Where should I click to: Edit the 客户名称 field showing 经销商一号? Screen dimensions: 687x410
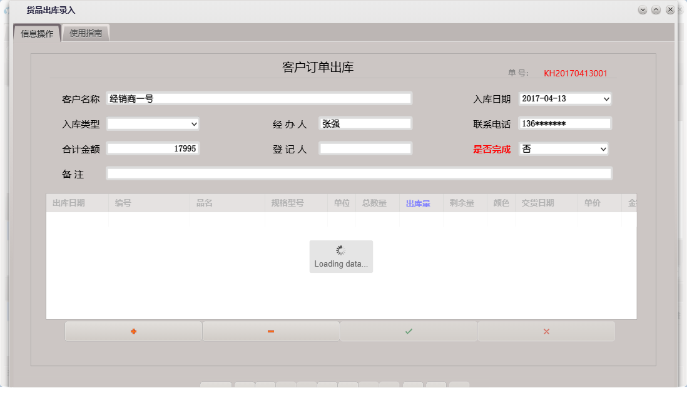[x=260, y=98]
